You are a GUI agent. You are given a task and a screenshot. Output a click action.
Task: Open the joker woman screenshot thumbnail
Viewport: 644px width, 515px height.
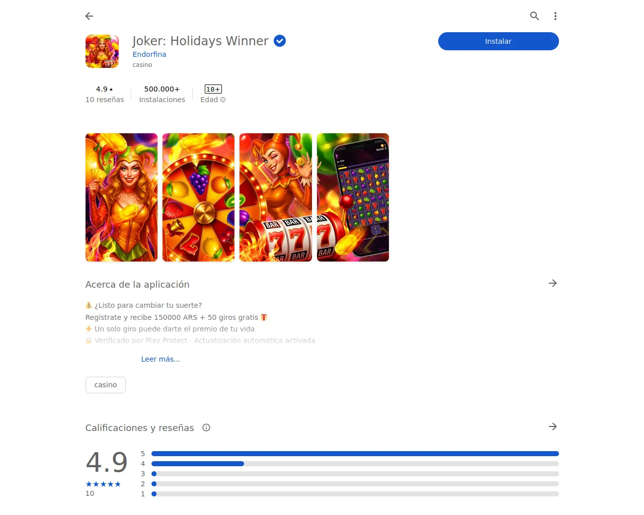(x=121, y=197)
